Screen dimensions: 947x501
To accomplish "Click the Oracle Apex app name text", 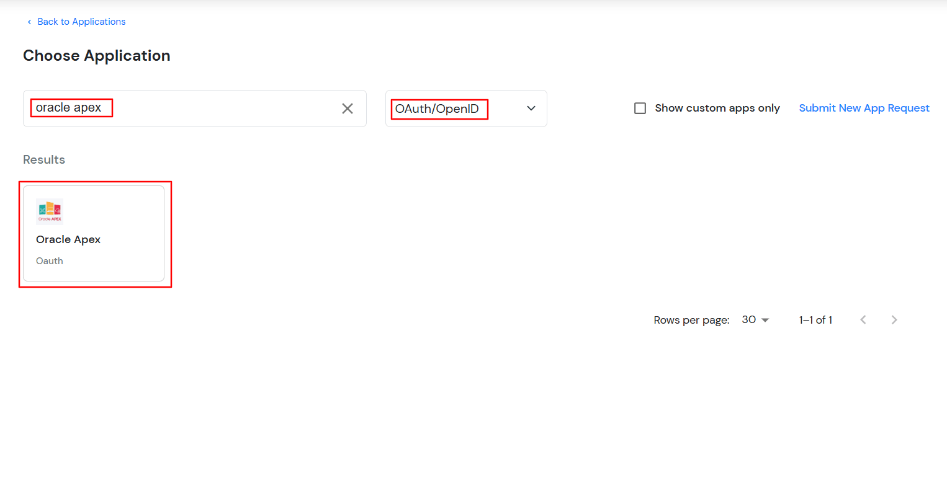I will coord(68,239).
